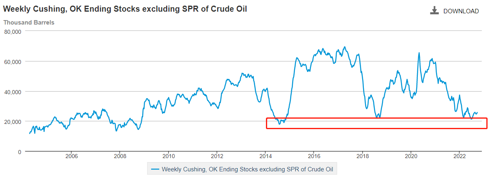Click the 0 y-axis label
This screenshot has height=179, width=494.
pos(19,151)
